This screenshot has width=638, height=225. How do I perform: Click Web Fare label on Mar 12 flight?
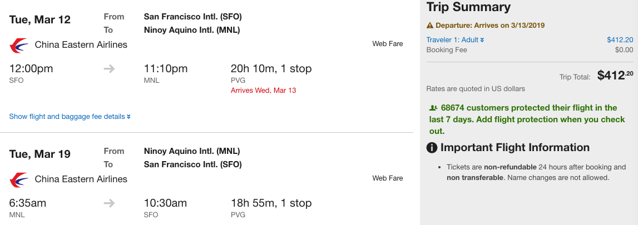(387, 44)
